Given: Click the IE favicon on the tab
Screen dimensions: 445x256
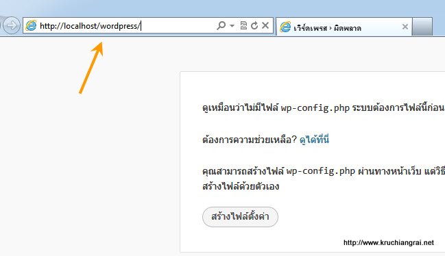Looking at the screenshot, I should (x=285, y=27).
